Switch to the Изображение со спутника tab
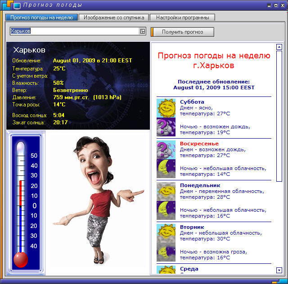Image resolution: width=288 pixels, height=284 pixels. (x=114, y=17)
